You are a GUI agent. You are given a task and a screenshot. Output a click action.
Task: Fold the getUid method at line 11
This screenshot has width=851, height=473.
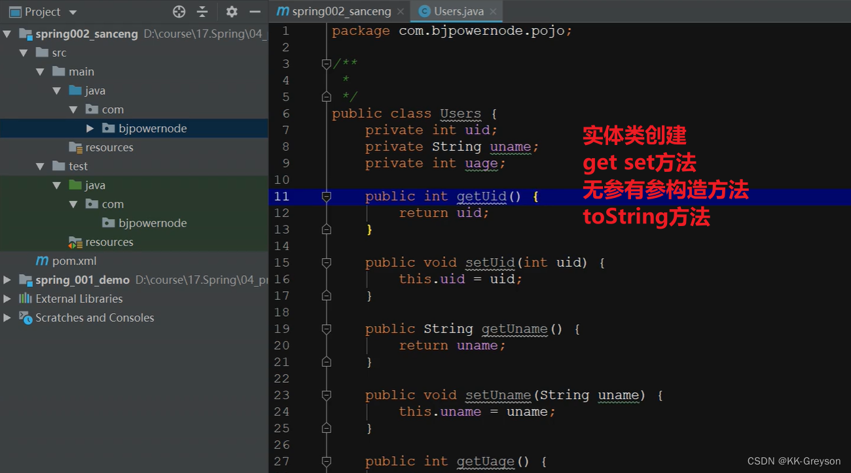(x=326, y=197)
